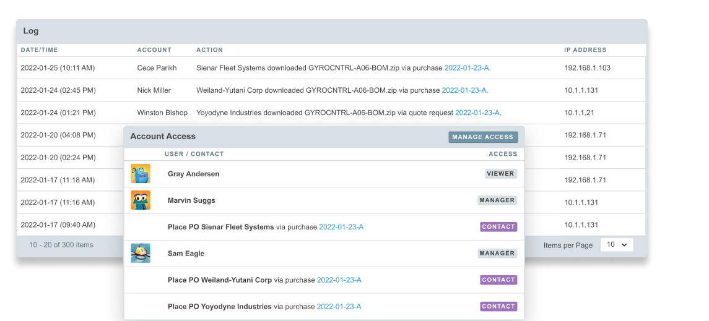Click Contact badge for Weiland-Yutani Corp
This screenshot has height=321, width=709.
pyautogui.click(x=498, y=280)
